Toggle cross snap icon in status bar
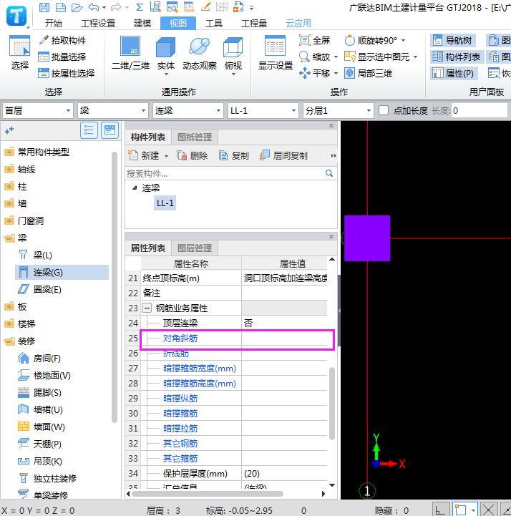Viewport: 511px width, 516px height. pyautogui.click(x=488, y=510)
